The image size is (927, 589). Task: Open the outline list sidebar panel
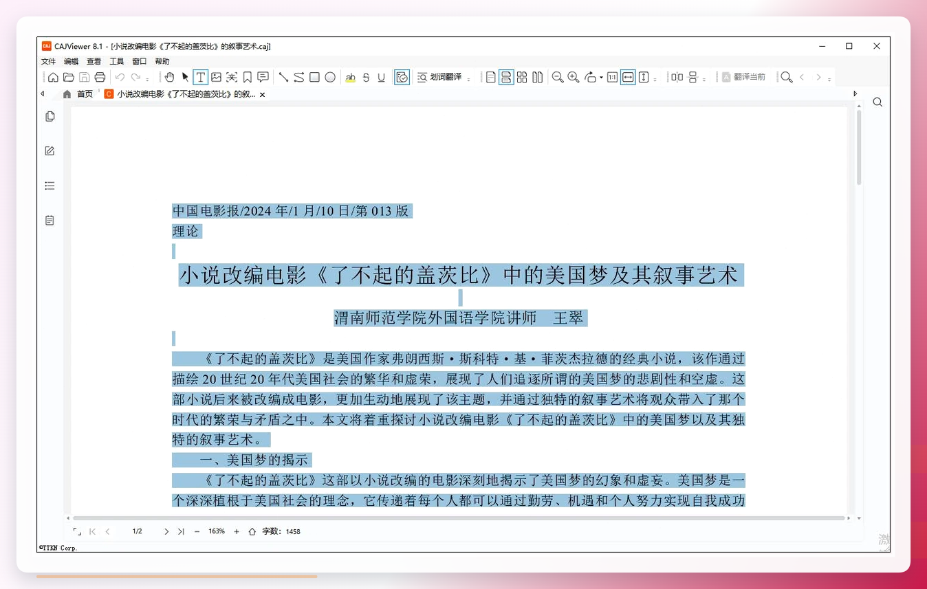[x=50, y=186]
